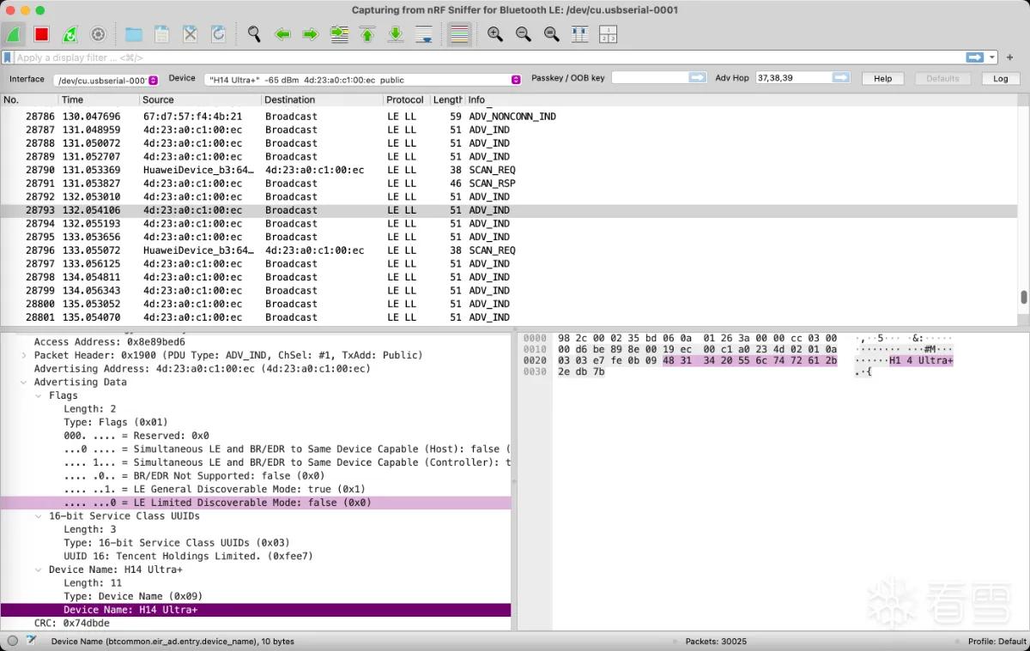Open the Interface dropdown
Image resolution: width=1030 pixels, height=651 pixels.
106,80
